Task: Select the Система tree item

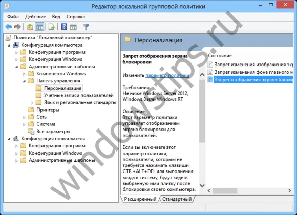Action: tap(46, 124)
